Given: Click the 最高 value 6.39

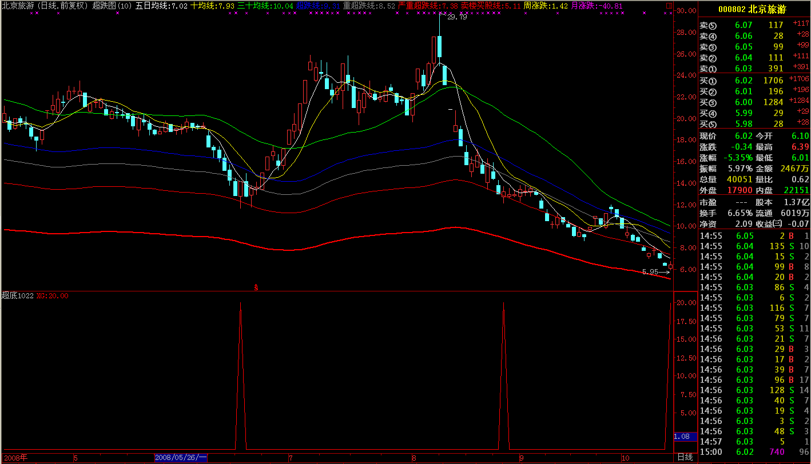Looking at the screenshot, I should pyautogui.click(x=800, y=147).
